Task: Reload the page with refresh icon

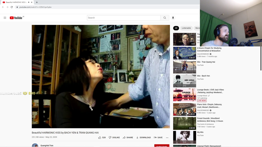Action: [x=12, y=7]
